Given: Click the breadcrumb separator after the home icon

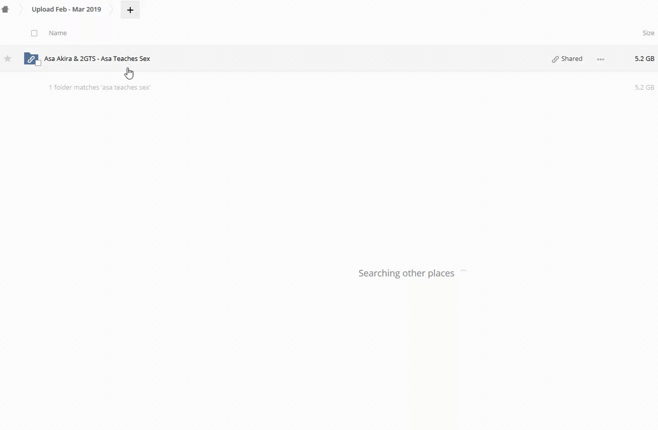Looking at the screenshot, I should [19, 10].
